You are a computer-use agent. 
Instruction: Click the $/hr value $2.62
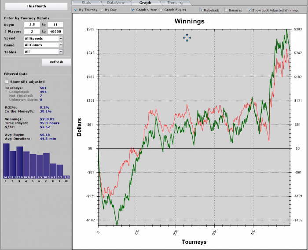(x=45, y=127)
